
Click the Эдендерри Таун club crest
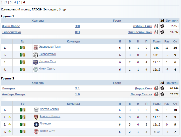click(x=36, y=48)
